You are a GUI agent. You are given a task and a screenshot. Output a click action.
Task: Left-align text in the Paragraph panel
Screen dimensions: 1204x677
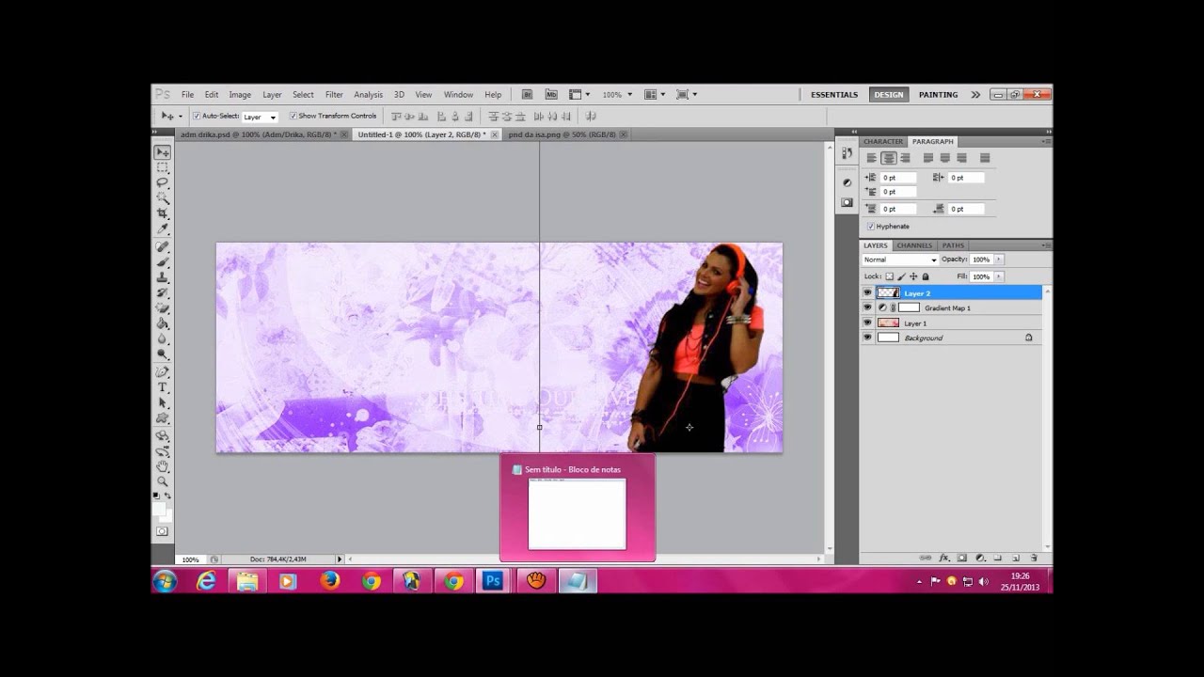coord(871,158)
